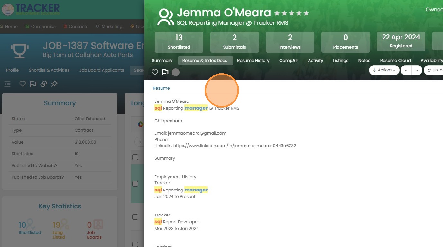Click 'Chippenham' location text in the resume
This screenshot has height=247, width=443.
click(x=168, y=121)
